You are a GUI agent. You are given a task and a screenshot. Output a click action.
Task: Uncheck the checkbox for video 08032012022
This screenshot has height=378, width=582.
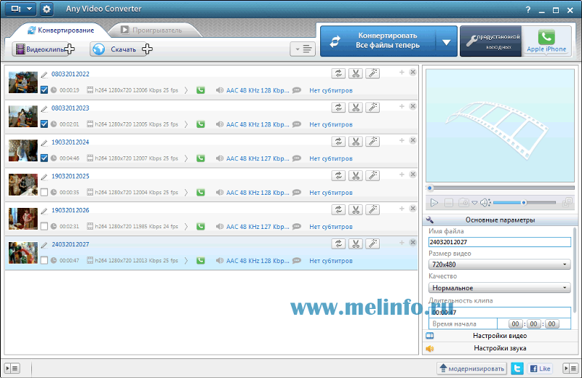[x=44, y=90]
